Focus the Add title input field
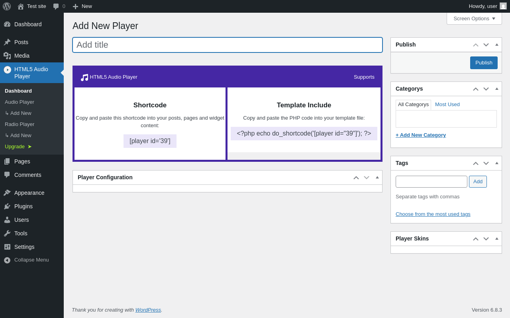The height and width of the screenshot is (318, 510). click(x=227, y=45)
